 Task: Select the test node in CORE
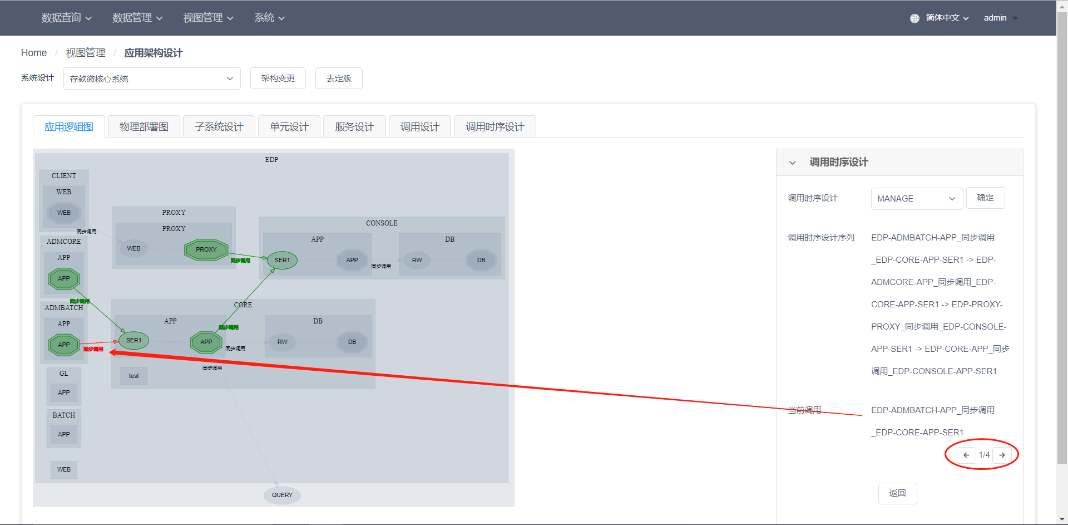tap(134, 376)
